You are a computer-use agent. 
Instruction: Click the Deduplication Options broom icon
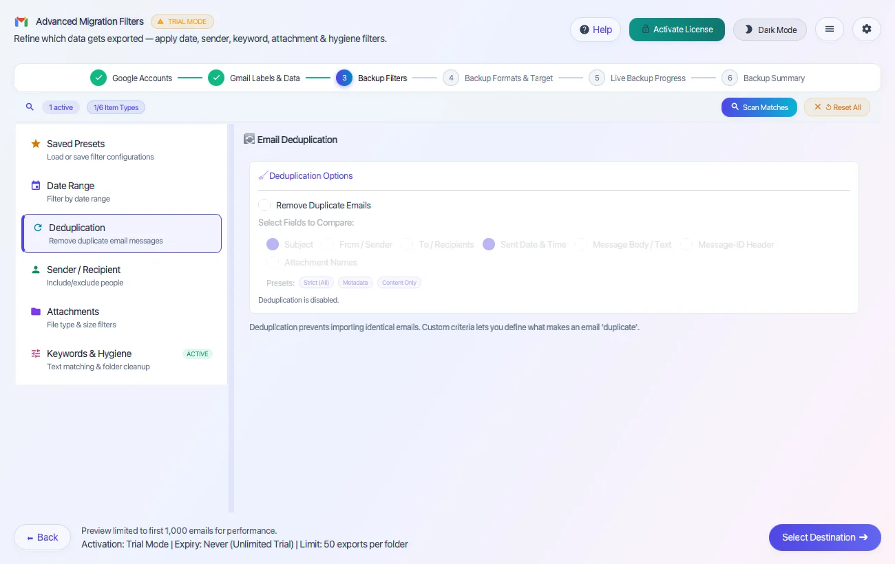pos(263,176)
